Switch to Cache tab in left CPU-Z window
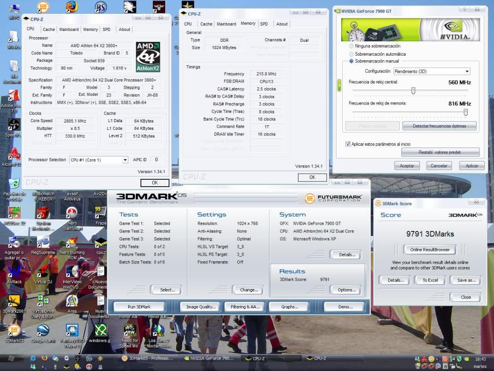 coord(49,29)
